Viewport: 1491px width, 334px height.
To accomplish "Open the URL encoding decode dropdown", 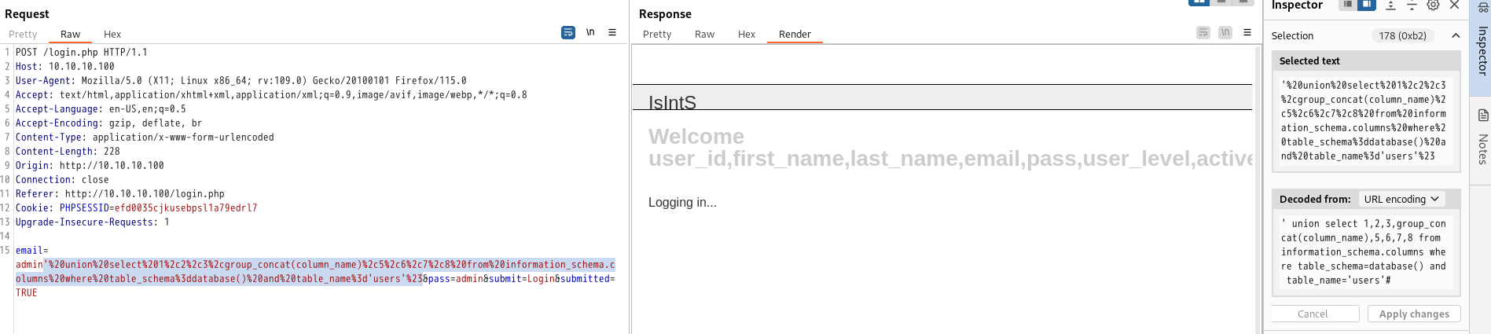I will [x=1401, y=200].
